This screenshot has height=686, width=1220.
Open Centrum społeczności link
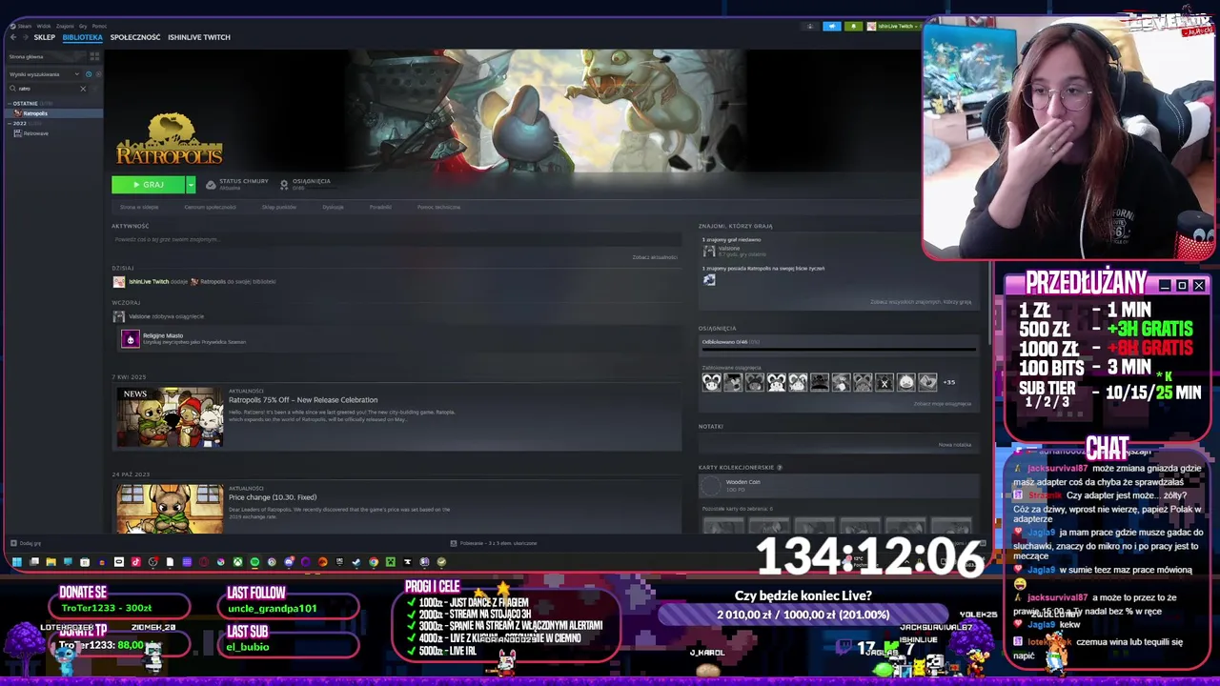[210, 207]
